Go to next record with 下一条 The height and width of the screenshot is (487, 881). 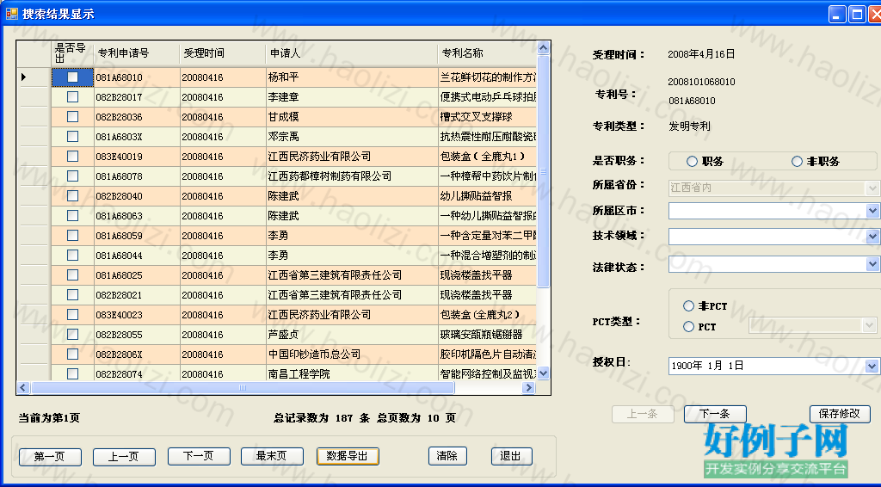[x=715, y=414]
